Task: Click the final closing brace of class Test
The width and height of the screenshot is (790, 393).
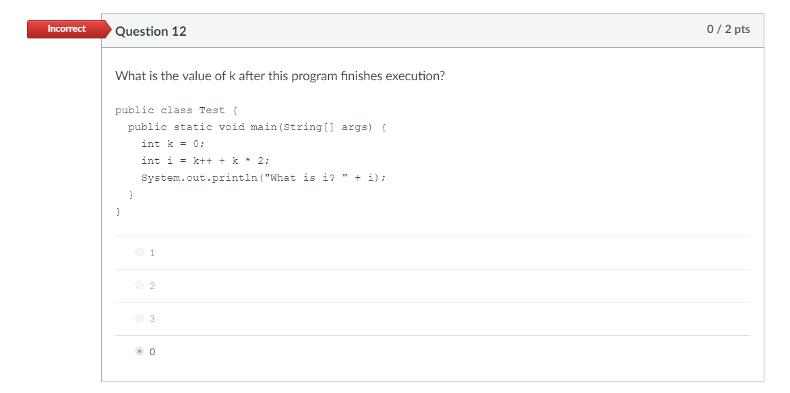Action: (118, 212)
